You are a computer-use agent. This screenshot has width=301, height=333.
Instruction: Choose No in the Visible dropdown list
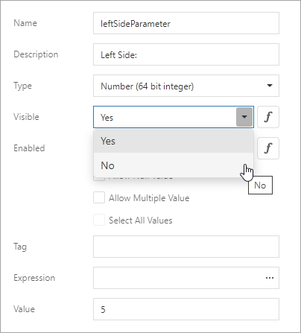174,165
